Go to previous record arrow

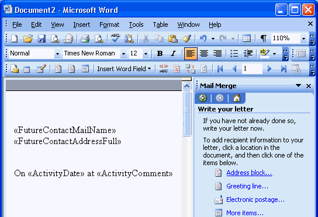(234, 69)
